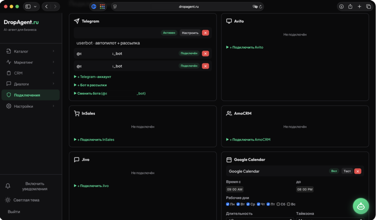This screenshot has height=220, width=376.
Task: Open new tab with plus icon
Action: click(359, 7)
